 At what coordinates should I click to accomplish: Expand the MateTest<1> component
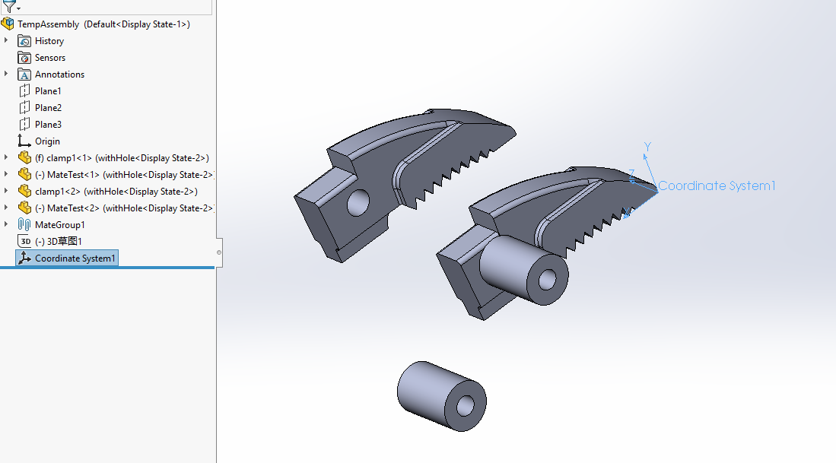click(x=6, y=174)
